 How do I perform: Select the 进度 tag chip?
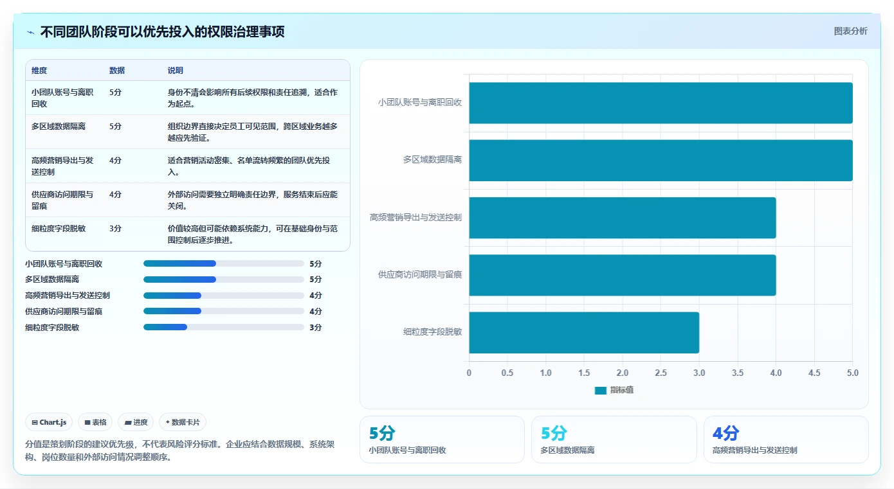[x=136, y=422]
